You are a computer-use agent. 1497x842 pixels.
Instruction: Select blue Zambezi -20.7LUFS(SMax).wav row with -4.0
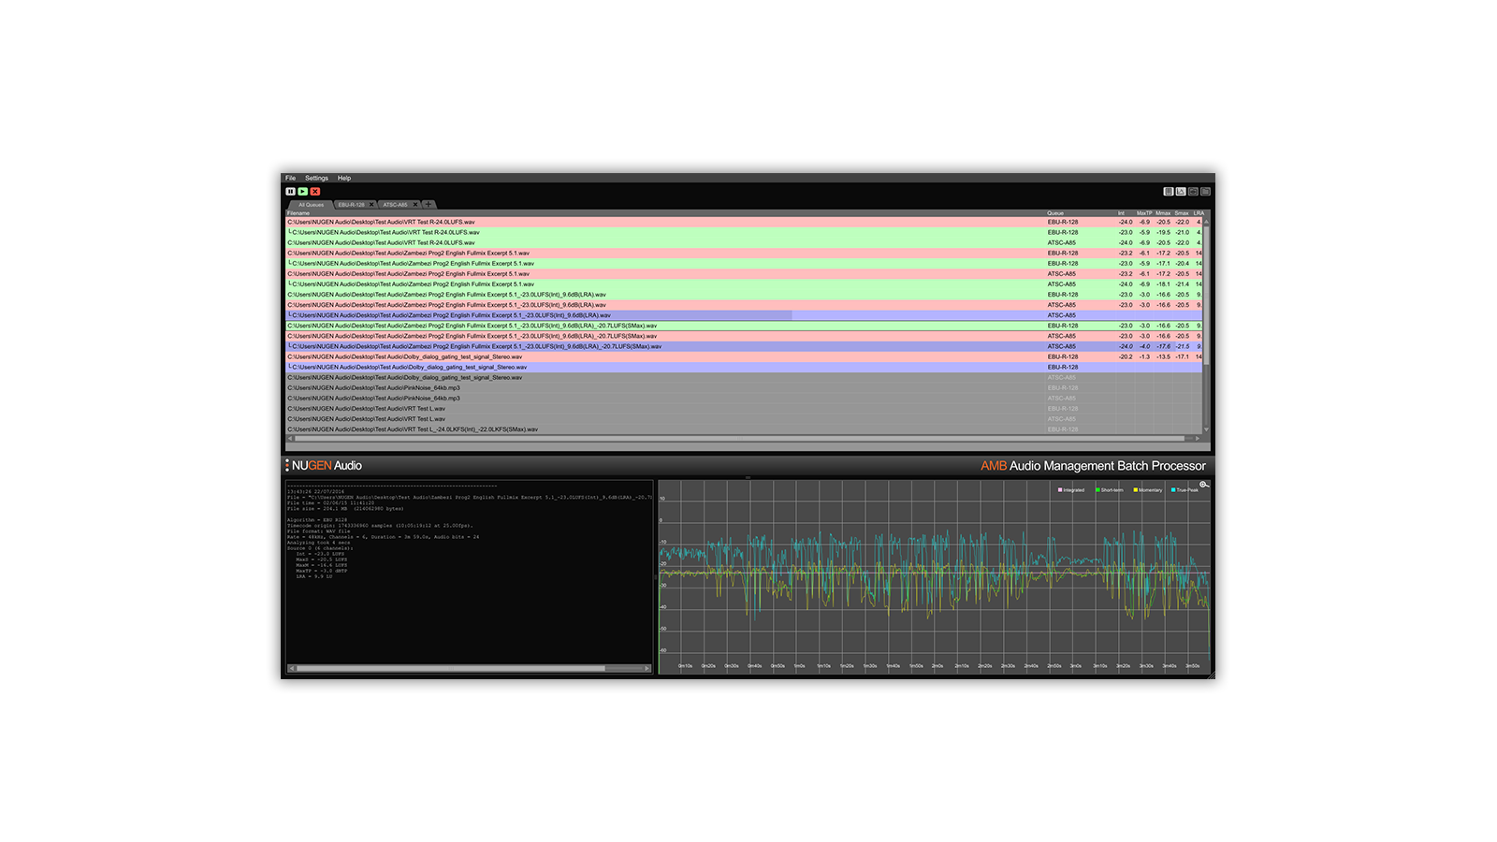click(744, 346)
